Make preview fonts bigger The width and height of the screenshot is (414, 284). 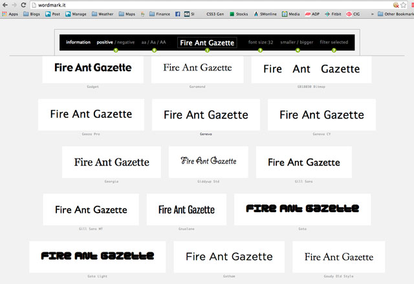click(x=307, y=42)
